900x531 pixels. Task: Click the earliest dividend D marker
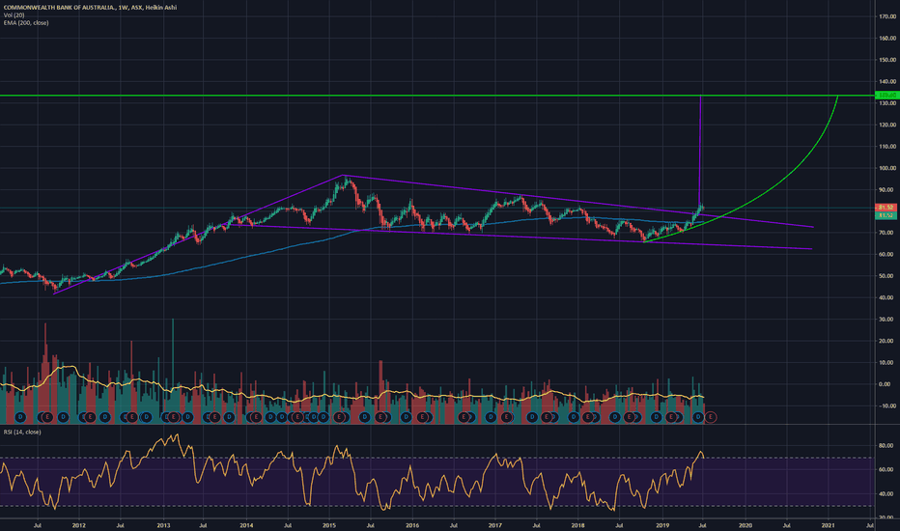pyautogui.click(x=20, y=417)
